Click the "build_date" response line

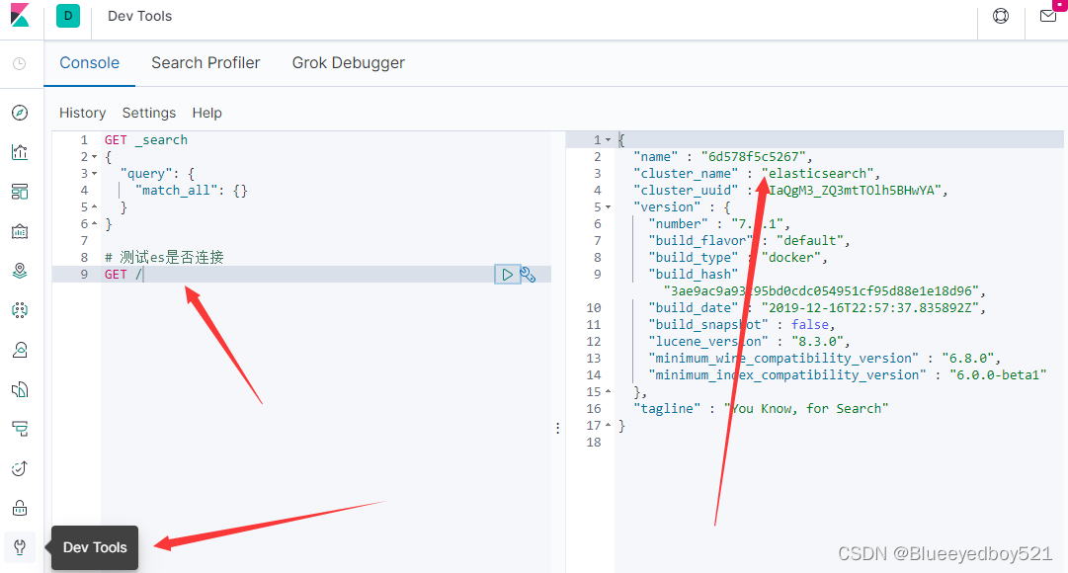(x=817, y=308)
